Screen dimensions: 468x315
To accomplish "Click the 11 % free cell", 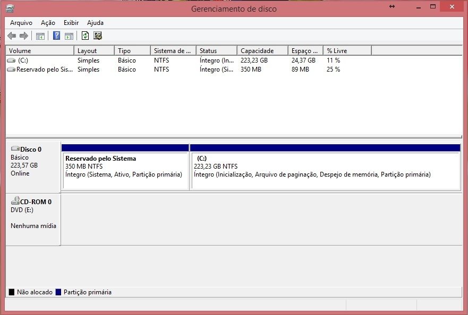I will tap(334, 60).
